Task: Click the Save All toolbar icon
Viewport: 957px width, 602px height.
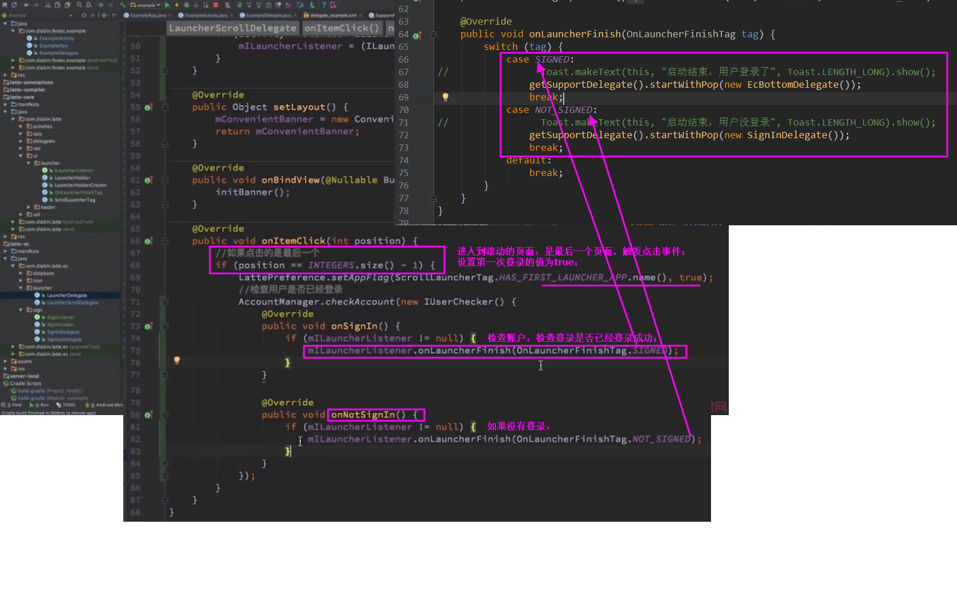Action: point(5,5)
